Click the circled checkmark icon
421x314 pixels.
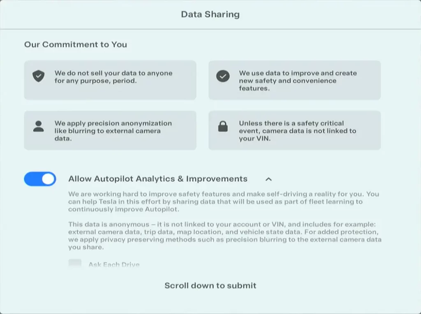(223, 76)
